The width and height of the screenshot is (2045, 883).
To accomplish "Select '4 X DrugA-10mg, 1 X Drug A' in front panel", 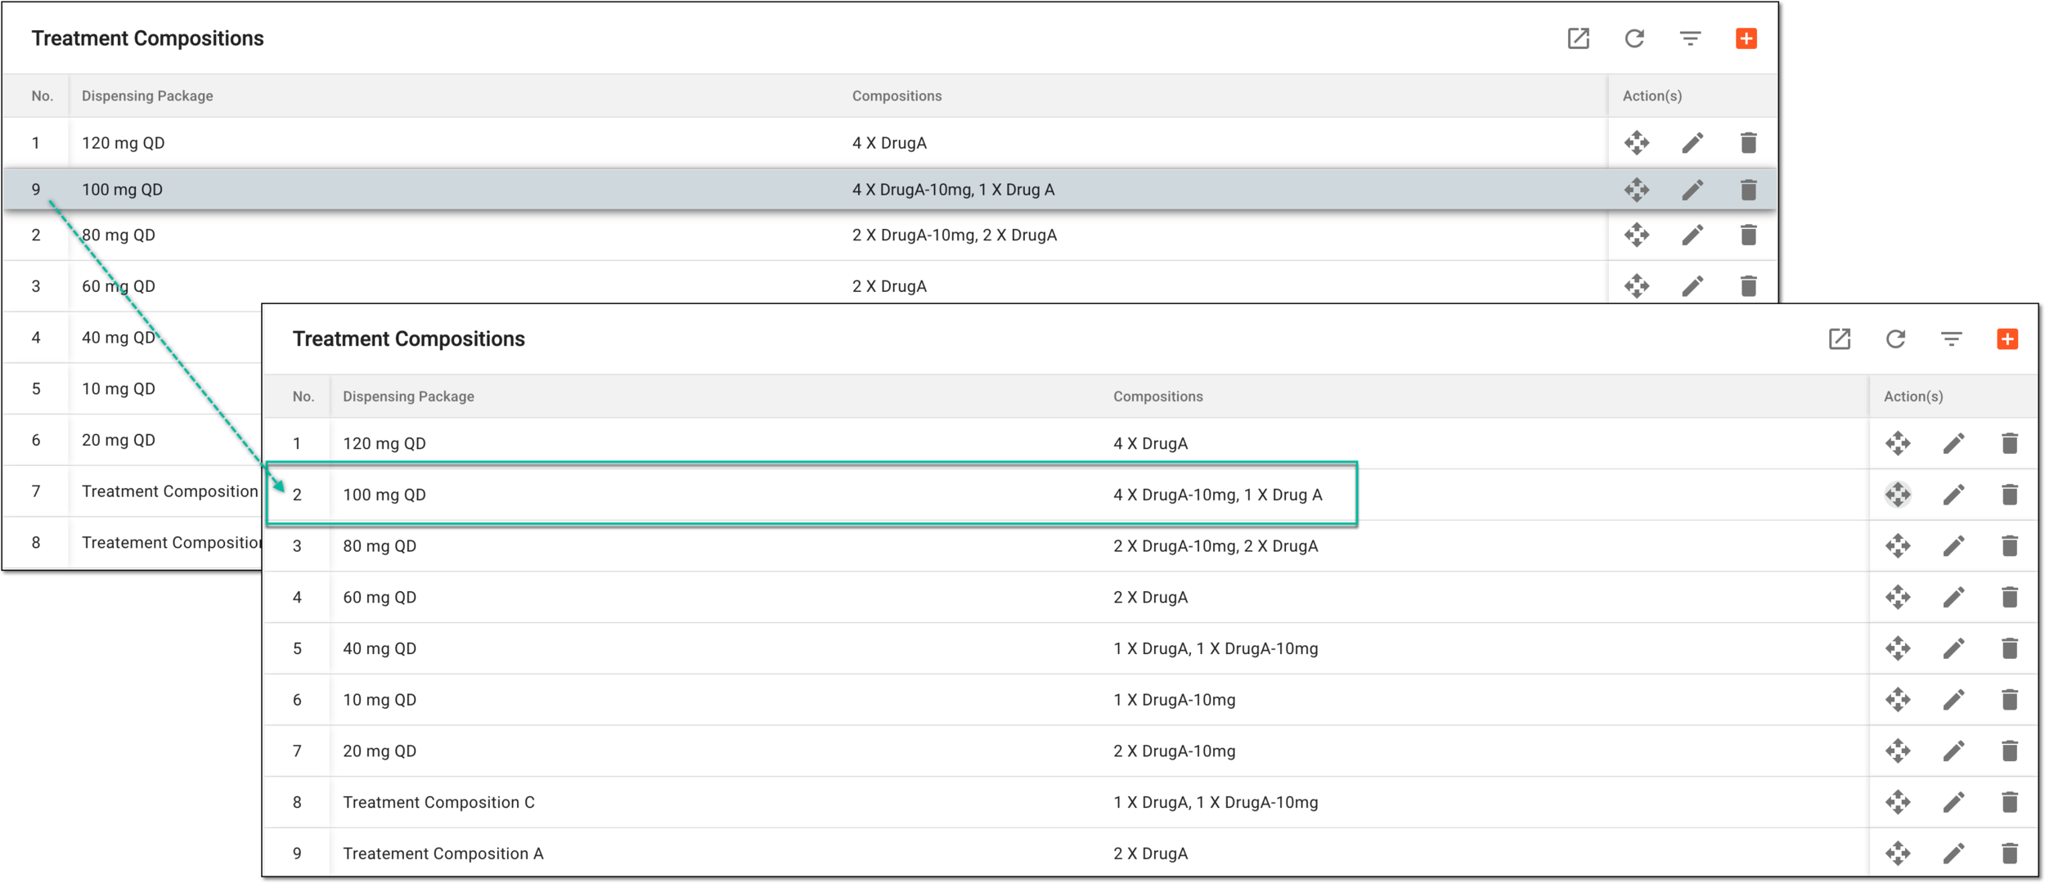I will 1217,495.
